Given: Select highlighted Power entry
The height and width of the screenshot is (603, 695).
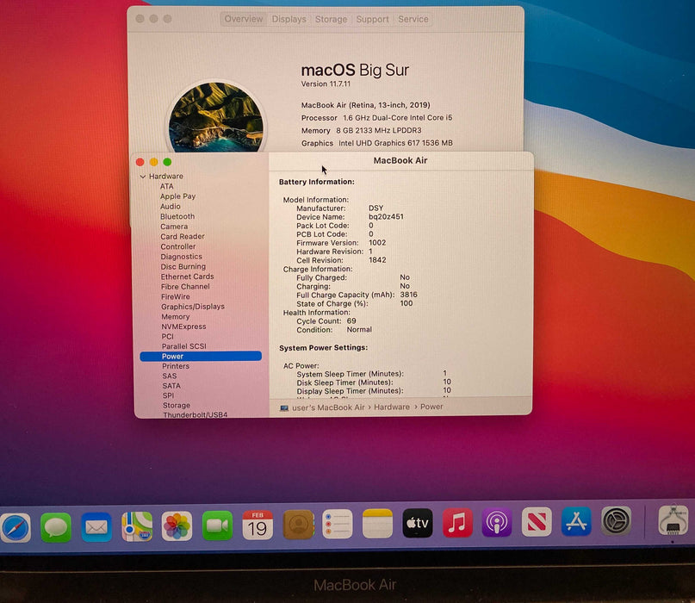Looking at the screenshot, I should [201, 357].
